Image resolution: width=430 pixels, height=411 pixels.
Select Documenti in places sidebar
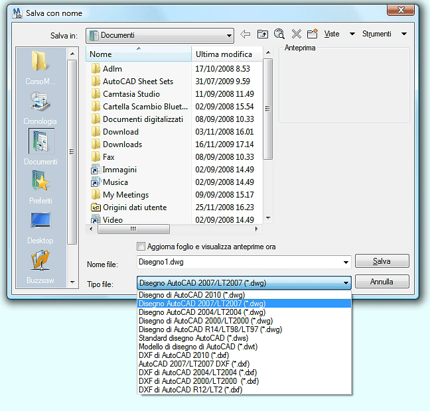(x=41, y=147)
